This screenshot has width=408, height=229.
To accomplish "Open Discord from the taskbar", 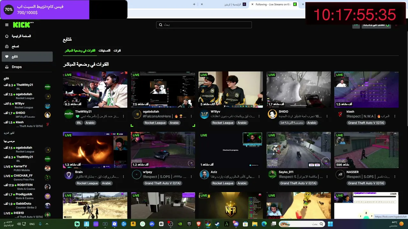I will [x=236, y=224].
